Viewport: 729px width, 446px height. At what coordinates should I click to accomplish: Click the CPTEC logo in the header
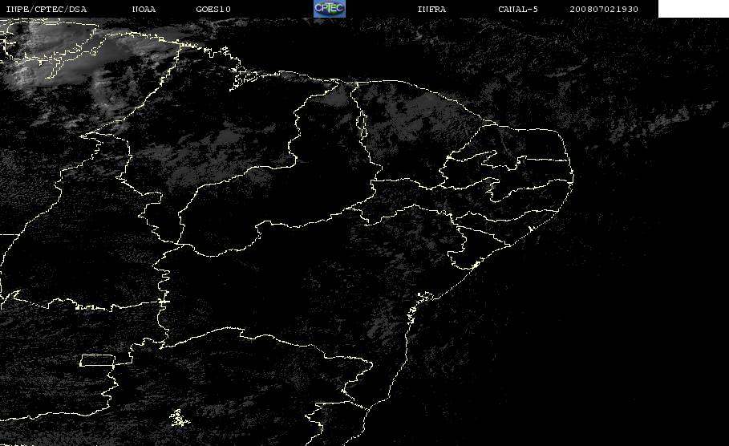click(329, 9)
